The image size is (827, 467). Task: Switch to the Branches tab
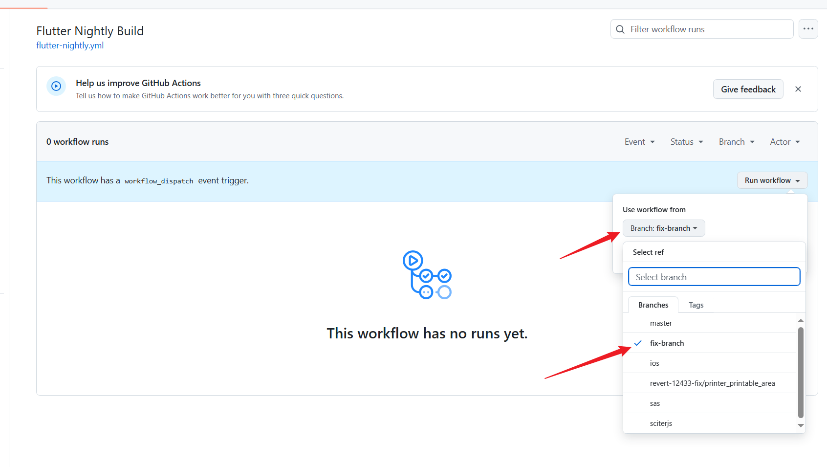click(x=653, y=305)
